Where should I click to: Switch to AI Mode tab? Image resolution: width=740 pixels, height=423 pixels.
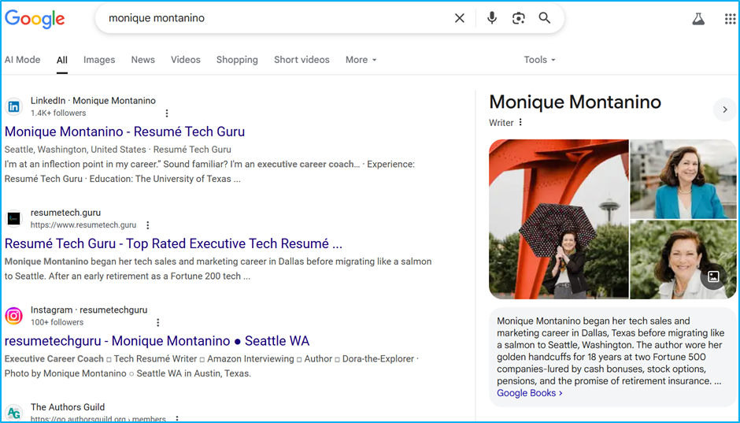click(x=23, y=60)
